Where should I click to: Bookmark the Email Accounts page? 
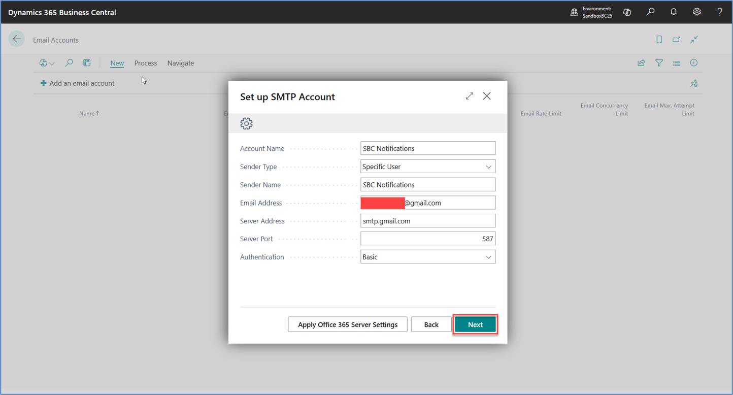click(x=659, y=40)
